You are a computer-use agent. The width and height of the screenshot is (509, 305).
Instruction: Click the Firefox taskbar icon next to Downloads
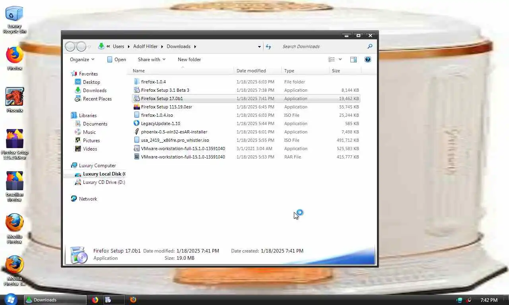[95, 300]
